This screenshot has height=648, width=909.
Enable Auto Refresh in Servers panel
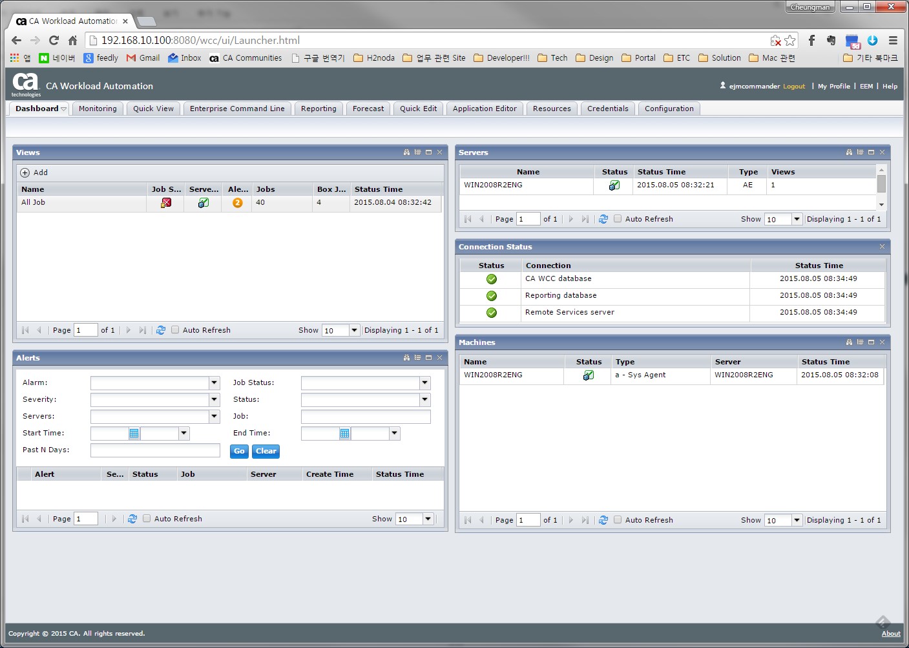618,218
